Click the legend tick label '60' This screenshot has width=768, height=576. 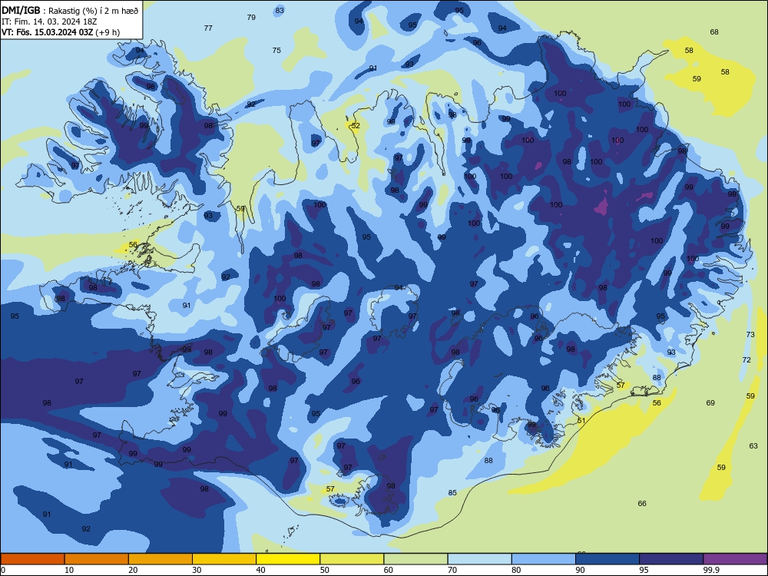389,570
